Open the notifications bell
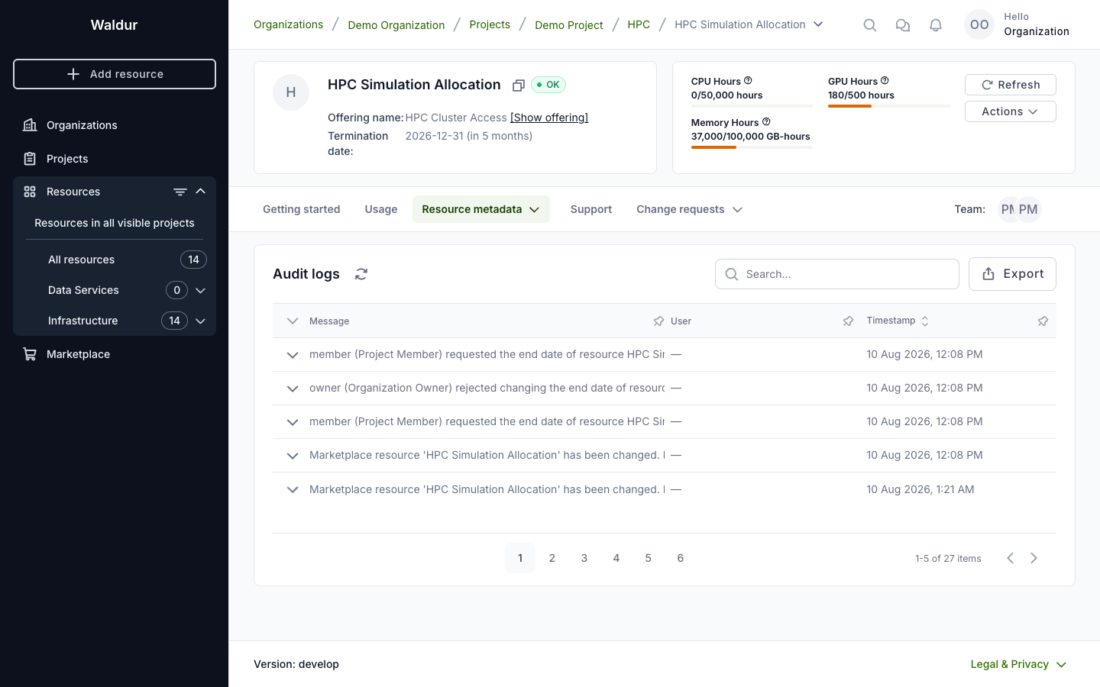 (935, 25)
